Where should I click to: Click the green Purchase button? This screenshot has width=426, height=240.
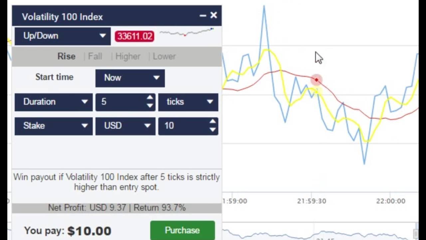click(182, 230)
